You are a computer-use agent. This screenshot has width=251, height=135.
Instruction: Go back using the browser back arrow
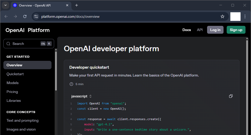(x=6, y=16)
